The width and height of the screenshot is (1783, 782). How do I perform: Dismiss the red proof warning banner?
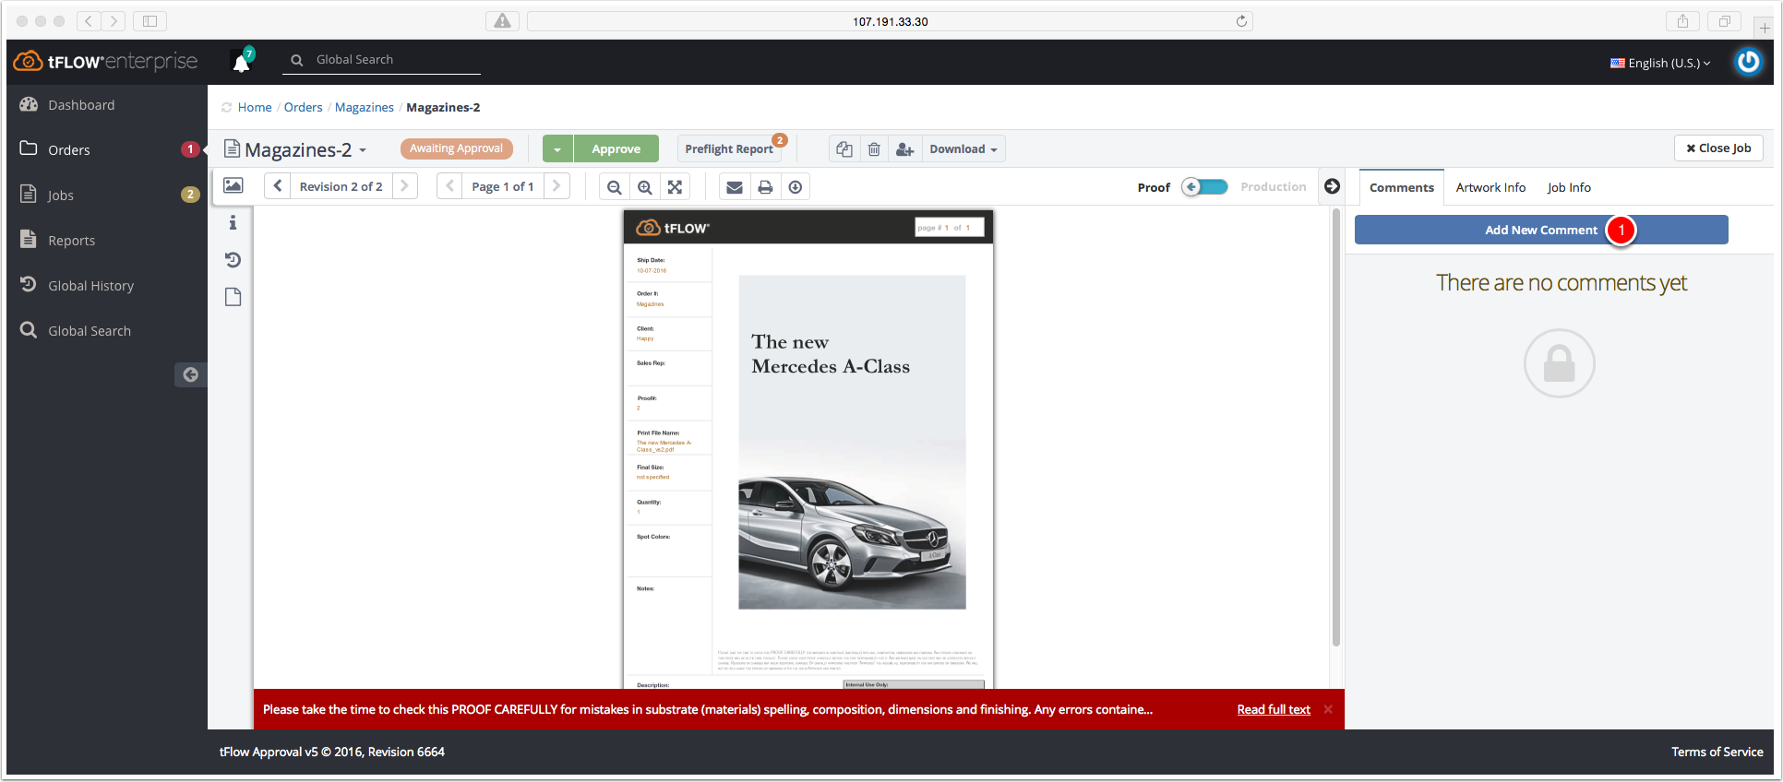[1328, 709]
